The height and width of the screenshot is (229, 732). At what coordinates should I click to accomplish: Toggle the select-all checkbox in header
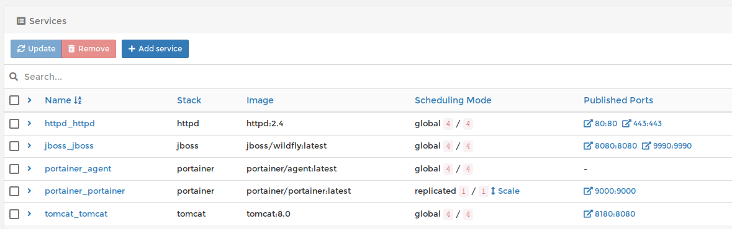click(14, 100)
